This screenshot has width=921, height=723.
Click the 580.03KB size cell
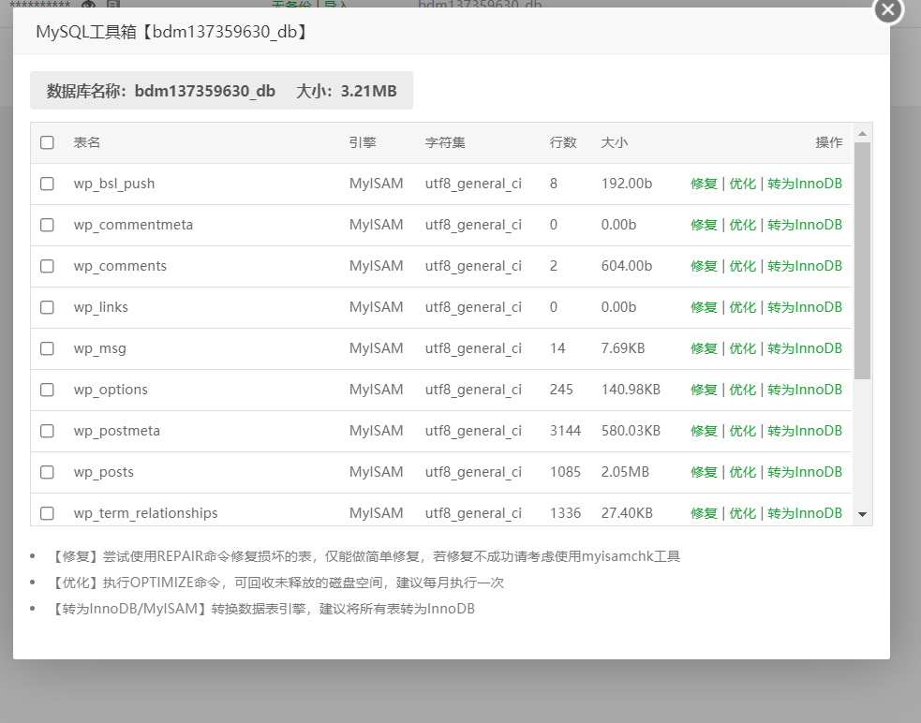(631, 431)
